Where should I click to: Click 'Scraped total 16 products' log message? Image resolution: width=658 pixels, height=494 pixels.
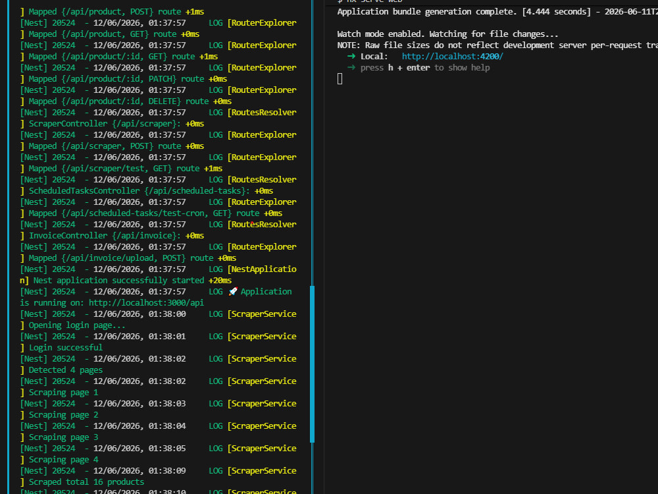86,482
